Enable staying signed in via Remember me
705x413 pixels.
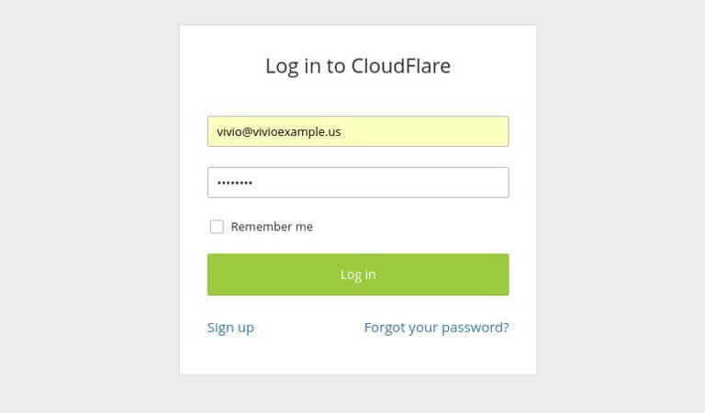pos(217,227)
